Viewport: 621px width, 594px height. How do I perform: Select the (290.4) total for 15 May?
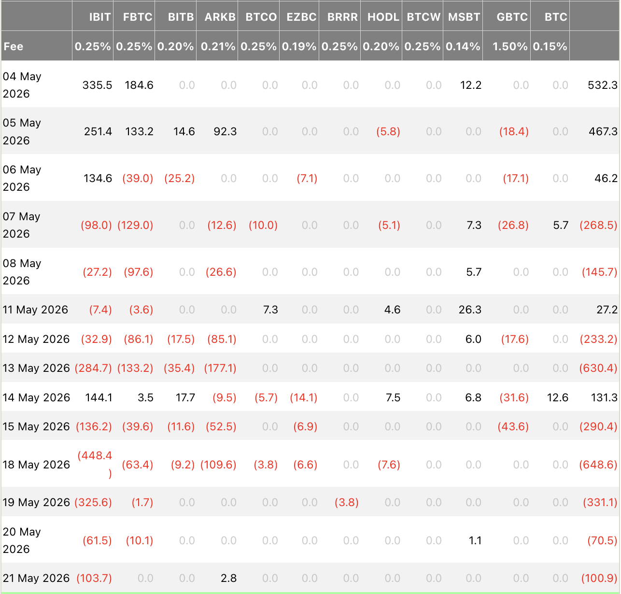coord(599,426)
